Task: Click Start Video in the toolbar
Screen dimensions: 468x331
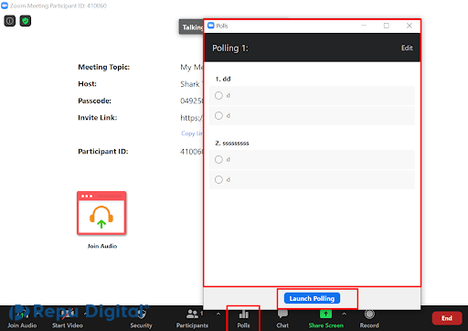Action: pos(68,318)
